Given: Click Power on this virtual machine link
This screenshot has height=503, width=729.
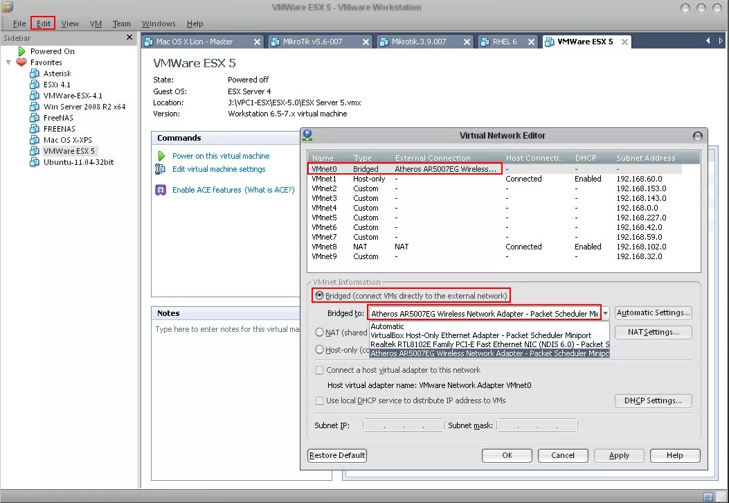Looking at the screenshot, I should [221, 156].
